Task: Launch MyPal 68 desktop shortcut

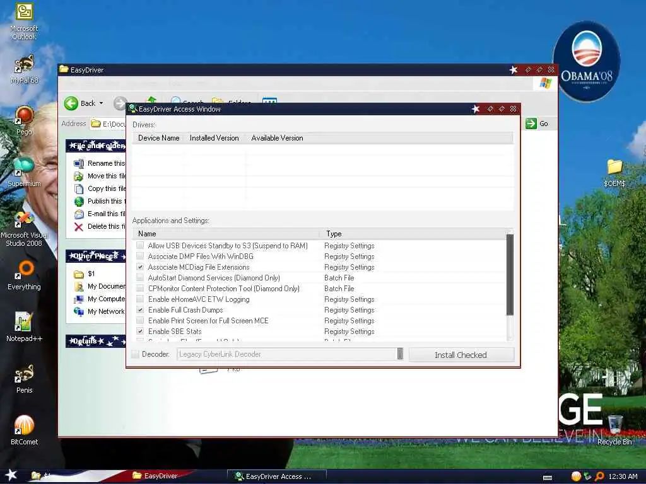Action: [24, 69]
